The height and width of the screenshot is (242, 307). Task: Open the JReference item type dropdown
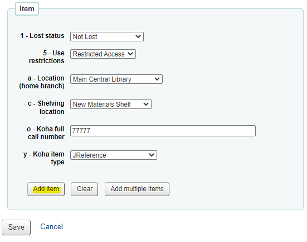click(x=114, y=155)
